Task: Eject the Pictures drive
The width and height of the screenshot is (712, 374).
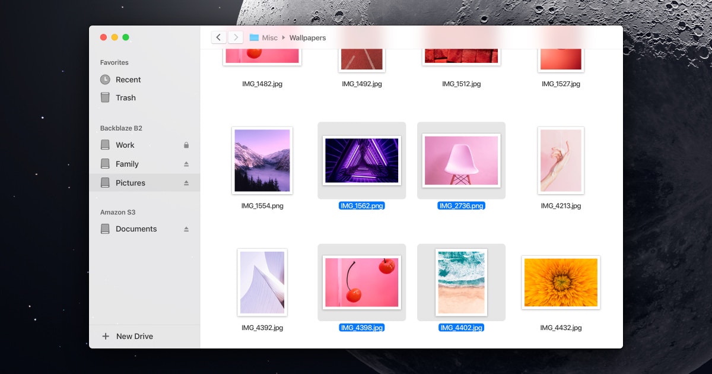Action: pos(186,183)
